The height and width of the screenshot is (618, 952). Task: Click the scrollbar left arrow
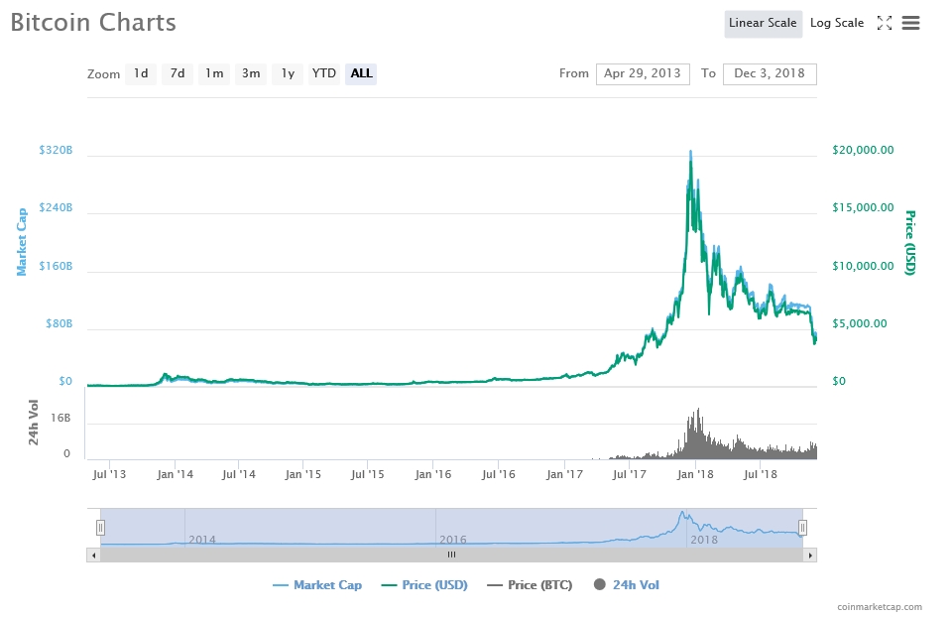point(94,555)
